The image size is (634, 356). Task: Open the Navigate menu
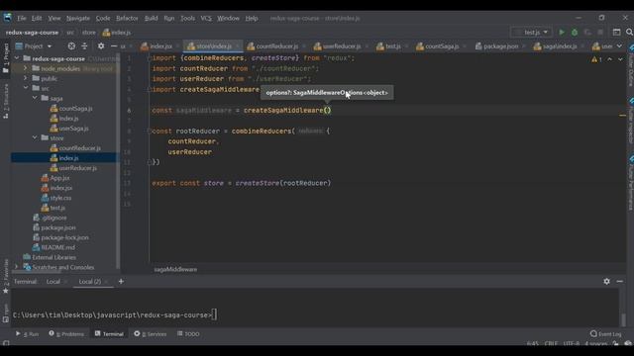(78, 18)
